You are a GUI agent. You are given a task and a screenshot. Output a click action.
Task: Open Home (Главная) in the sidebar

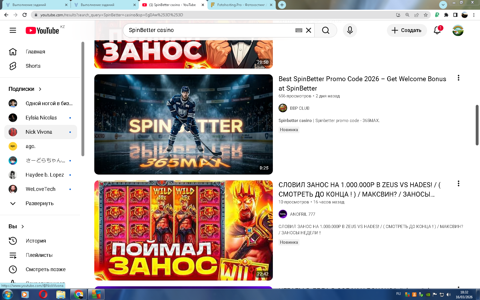tap(41, 52)
